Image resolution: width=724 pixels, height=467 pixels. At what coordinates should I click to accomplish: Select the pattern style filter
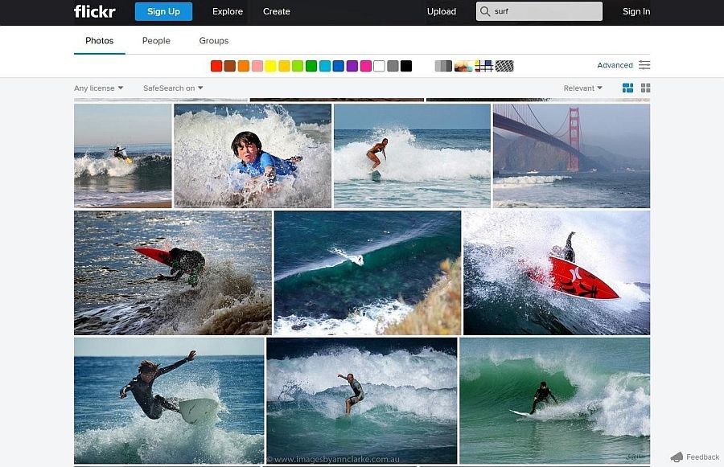(x=504, y=66)
